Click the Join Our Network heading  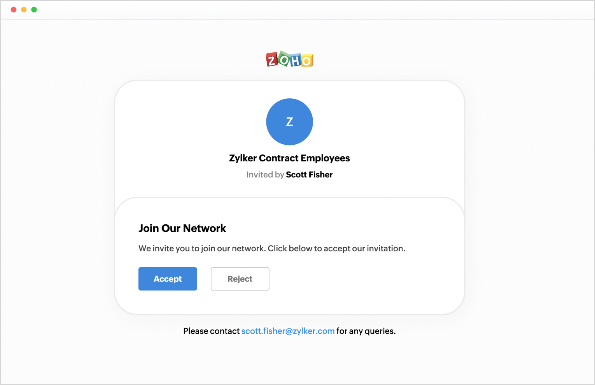point(182,228)
